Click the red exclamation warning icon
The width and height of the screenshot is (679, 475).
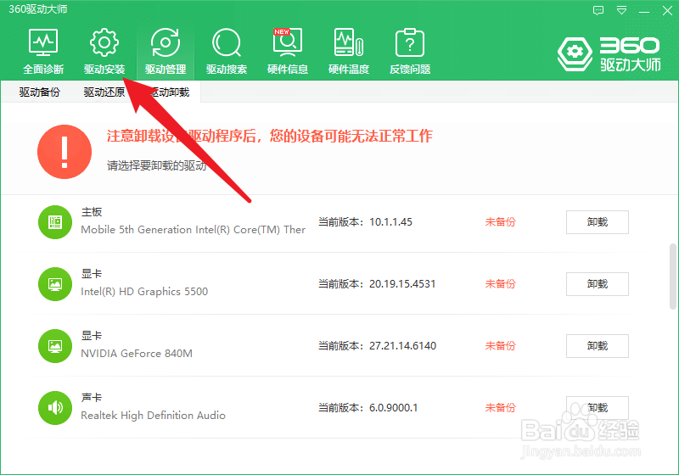[x=65, y=152]
